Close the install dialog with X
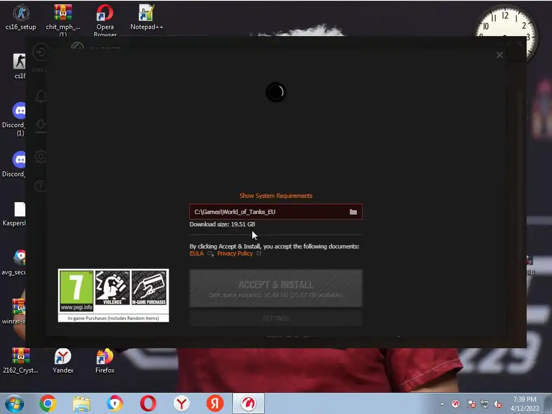This screenshot has width=552, height=414. coord(500,56)
